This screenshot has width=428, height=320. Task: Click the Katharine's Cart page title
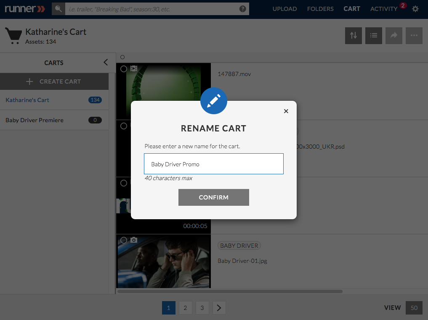pos(56,32)
